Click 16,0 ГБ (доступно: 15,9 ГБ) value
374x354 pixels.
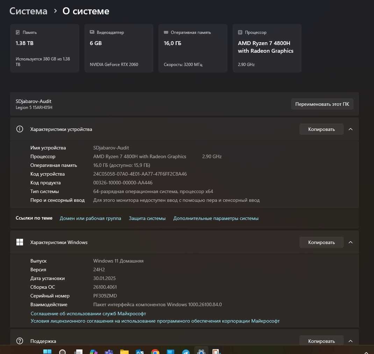click(x=122, y=165)
